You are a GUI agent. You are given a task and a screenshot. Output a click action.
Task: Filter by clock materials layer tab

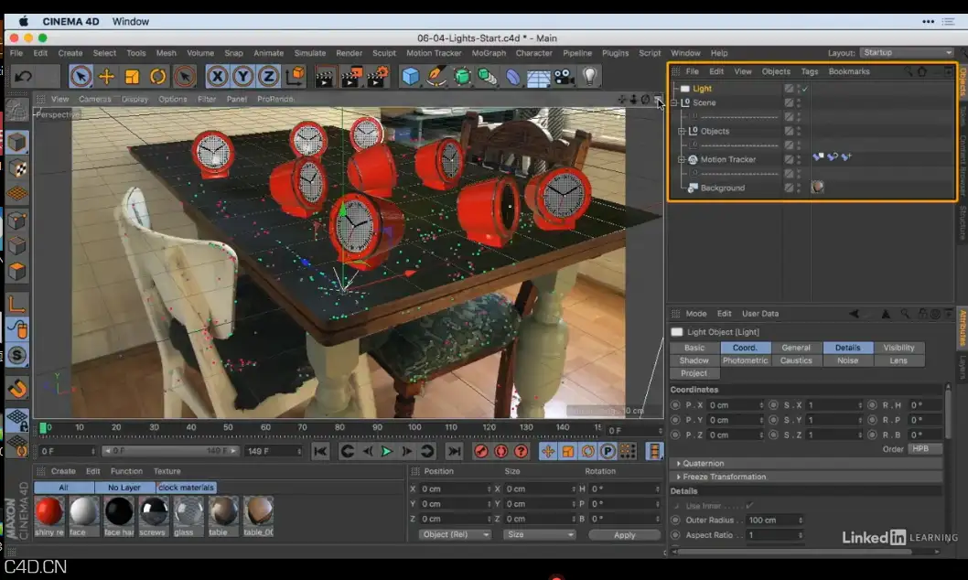(x=186, y=488)
